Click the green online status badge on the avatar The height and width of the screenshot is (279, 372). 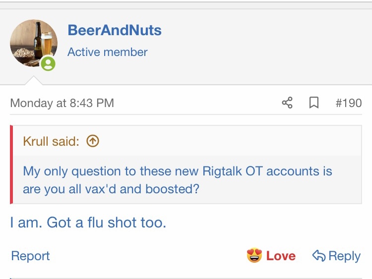tap(48, 63)
